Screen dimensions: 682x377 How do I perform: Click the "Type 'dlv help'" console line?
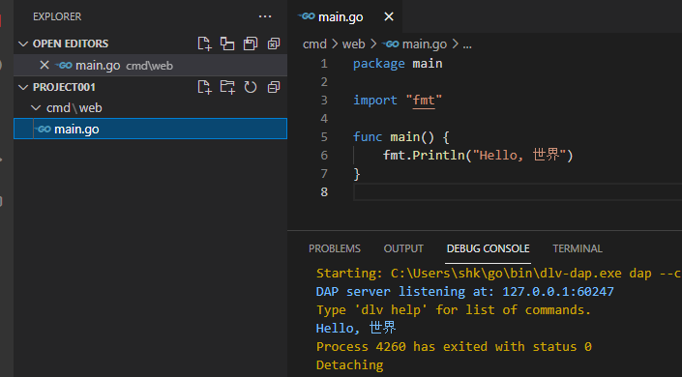coord(454,309)
